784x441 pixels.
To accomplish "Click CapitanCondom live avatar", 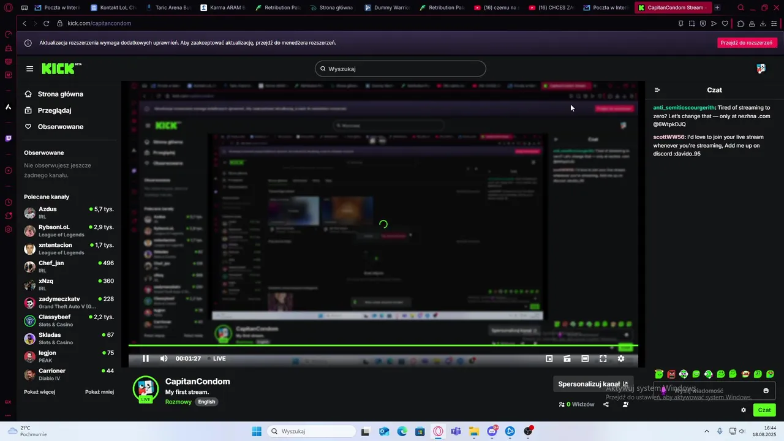I will click(x=146, y=390).
